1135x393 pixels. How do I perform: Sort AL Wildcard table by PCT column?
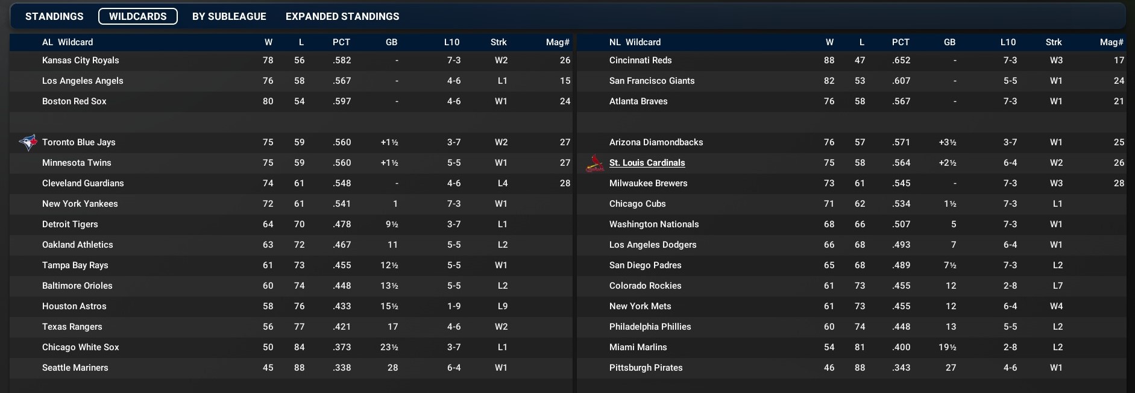click(341, 42)
